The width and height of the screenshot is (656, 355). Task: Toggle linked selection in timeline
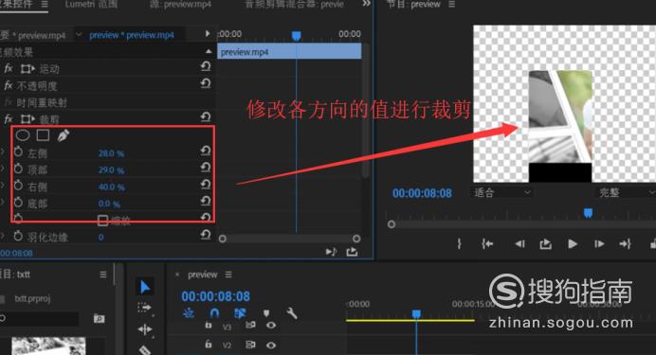[240, 312]
